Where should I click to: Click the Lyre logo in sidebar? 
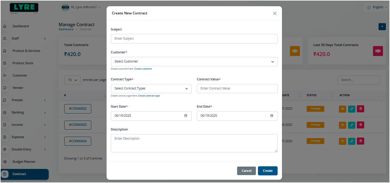tap(24, 8)
